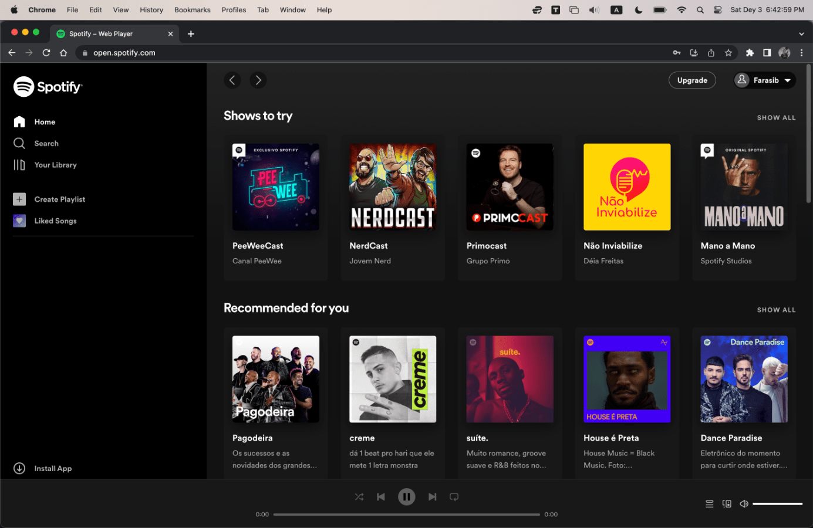The width and height of the screenshot is (813, 528).
Task: Skip to the previous track
Action: point(381,497)
